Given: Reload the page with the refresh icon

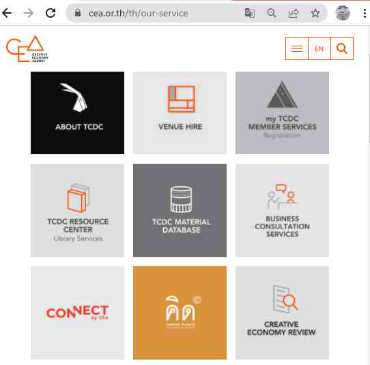Looking at the screenshot, I should [x=51, y=13].
